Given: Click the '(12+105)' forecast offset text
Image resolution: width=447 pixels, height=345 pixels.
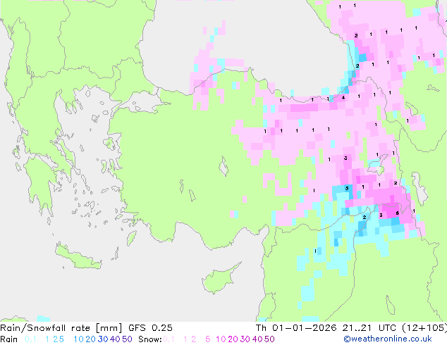Looking at the screenshot, I should point(424,328).
